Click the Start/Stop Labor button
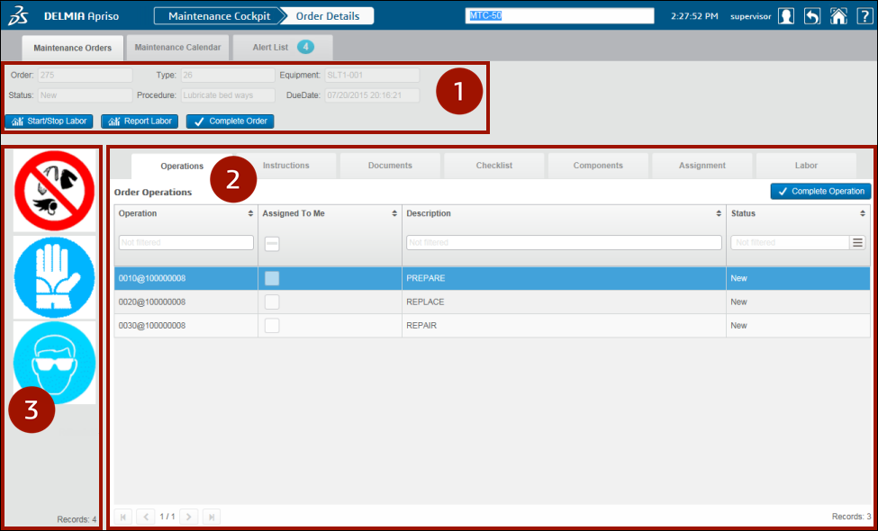 click(x=50, y=121)
